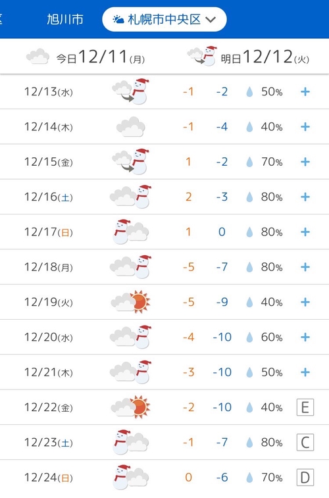Viewport: 329px width, 498px height.
Task: Click the E reliability badge on 12/22
Action: point(305,407)
